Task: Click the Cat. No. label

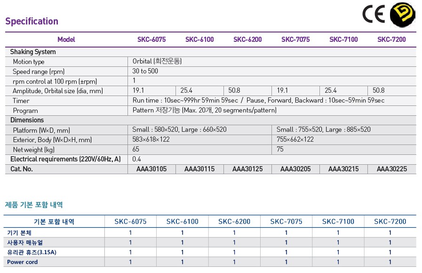Action: tap(22, 169)
